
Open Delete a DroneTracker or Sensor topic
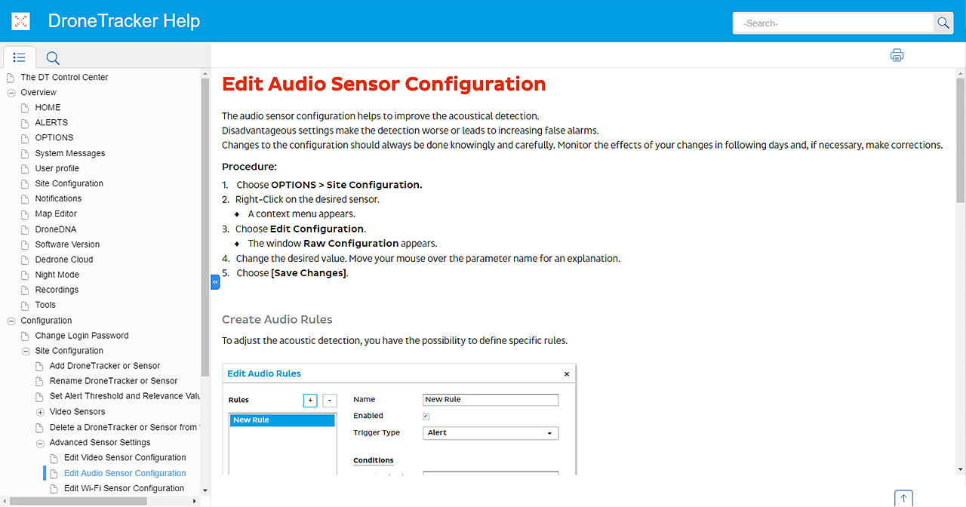(125, 427)
